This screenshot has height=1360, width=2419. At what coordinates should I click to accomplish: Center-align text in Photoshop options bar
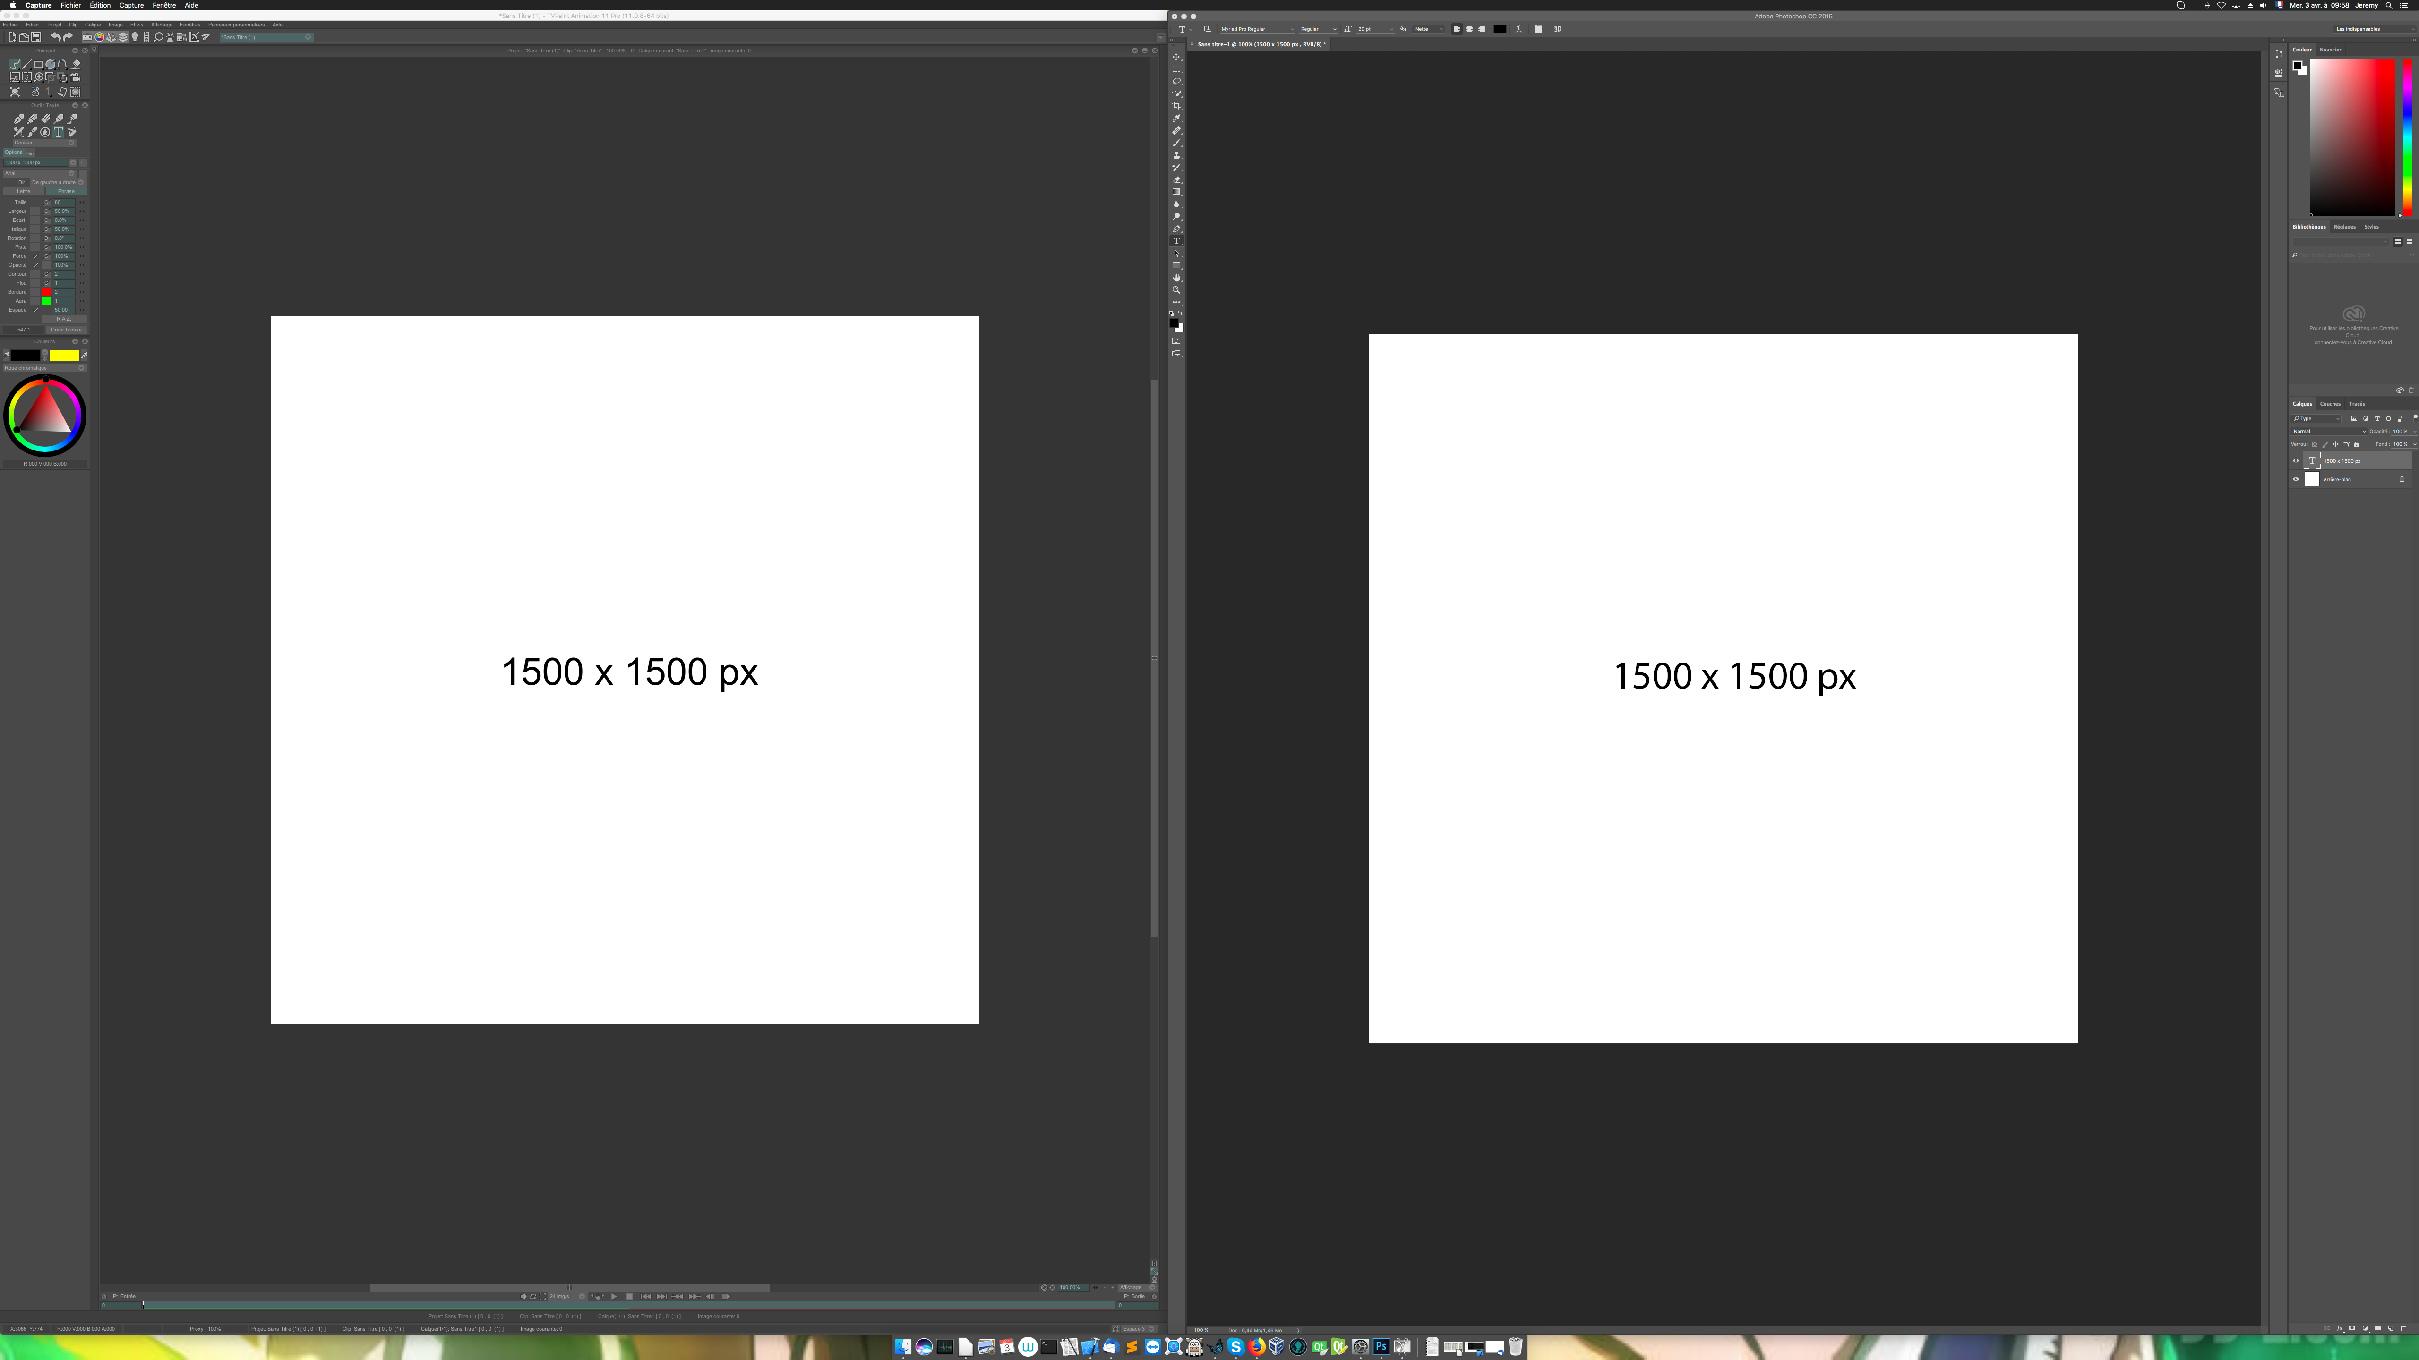[x=1470, y=29]
